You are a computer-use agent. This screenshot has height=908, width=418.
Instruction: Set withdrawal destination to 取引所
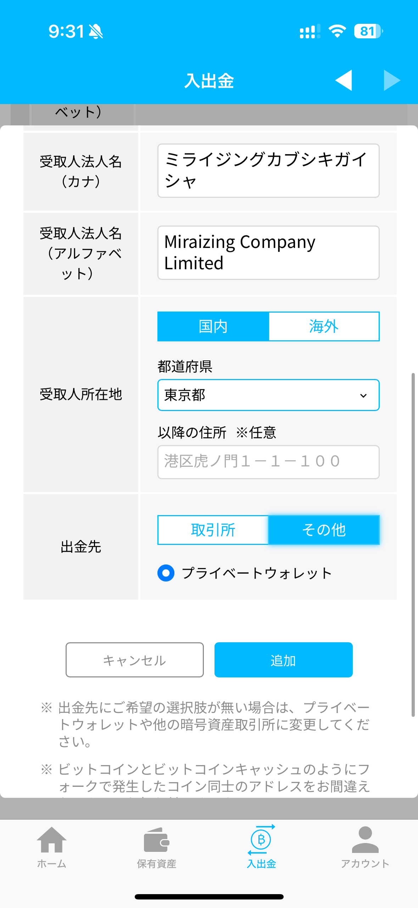pos(213,530)
